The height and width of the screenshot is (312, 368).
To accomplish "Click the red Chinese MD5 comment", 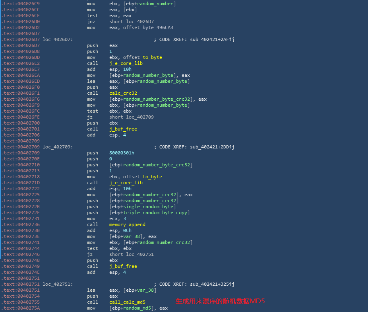I will [x=220, y=301].
